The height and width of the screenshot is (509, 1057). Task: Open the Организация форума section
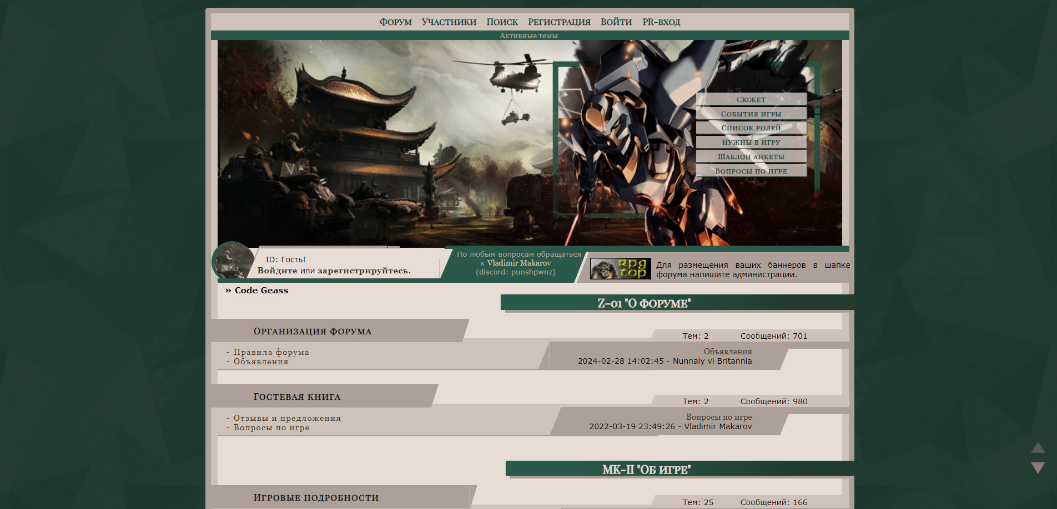(313, 332)
